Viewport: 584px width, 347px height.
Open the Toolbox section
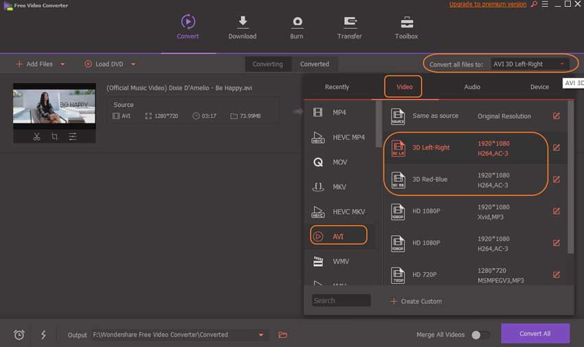point(406,28)
